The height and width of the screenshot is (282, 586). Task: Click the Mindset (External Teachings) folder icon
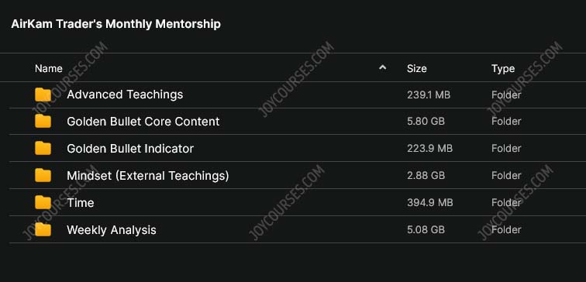(x=43, y=175)
